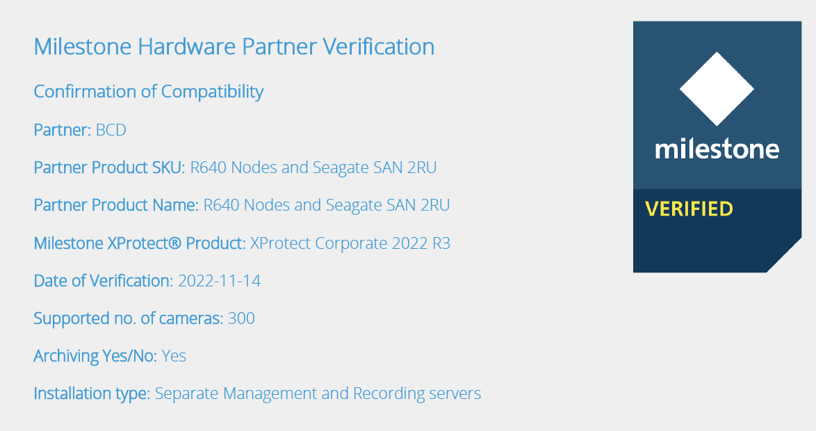Click the date value '2022-11-14'
Screen dimensions: 816x431
(x=219, y=281)
